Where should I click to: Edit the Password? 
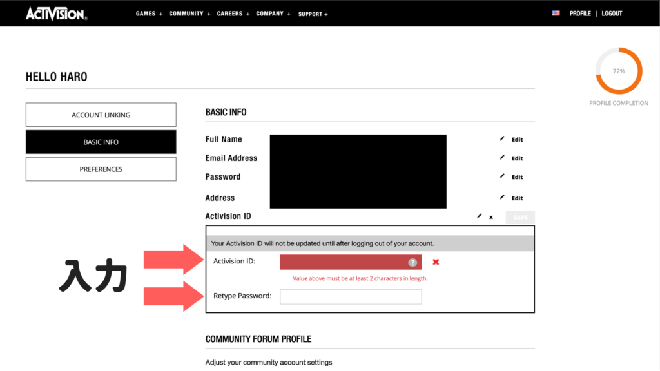click(518, 177)
